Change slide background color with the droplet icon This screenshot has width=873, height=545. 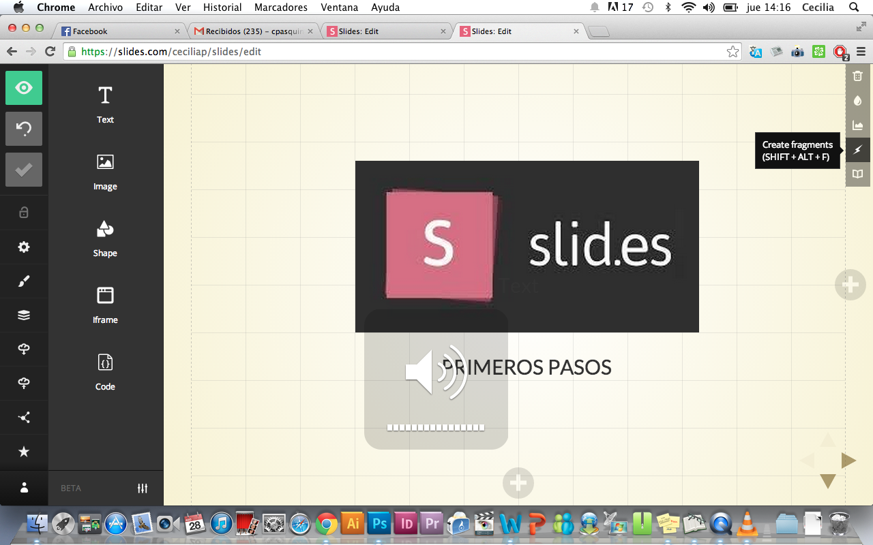pos(858,101)
